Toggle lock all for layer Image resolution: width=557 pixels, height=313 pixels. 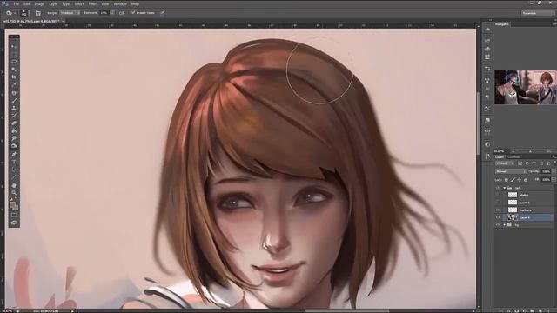(x=526, y=180)
